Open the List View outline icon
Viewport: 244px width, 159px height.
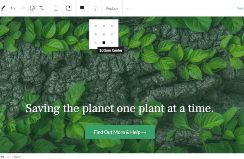[x=42, y=8]
